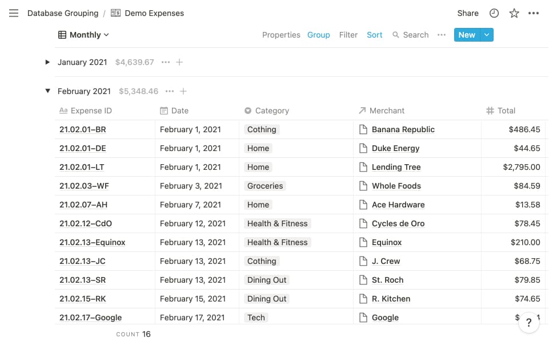Add a row to February 2021 with the plus

[183, 91]
